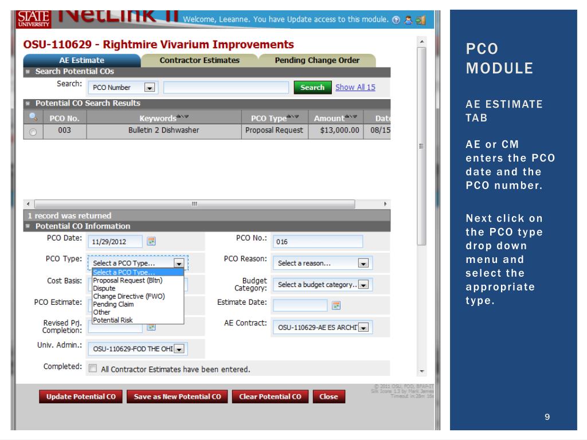Collapse the Potential CO Search Results section
587x440 pixels.
tap(28, 103)
